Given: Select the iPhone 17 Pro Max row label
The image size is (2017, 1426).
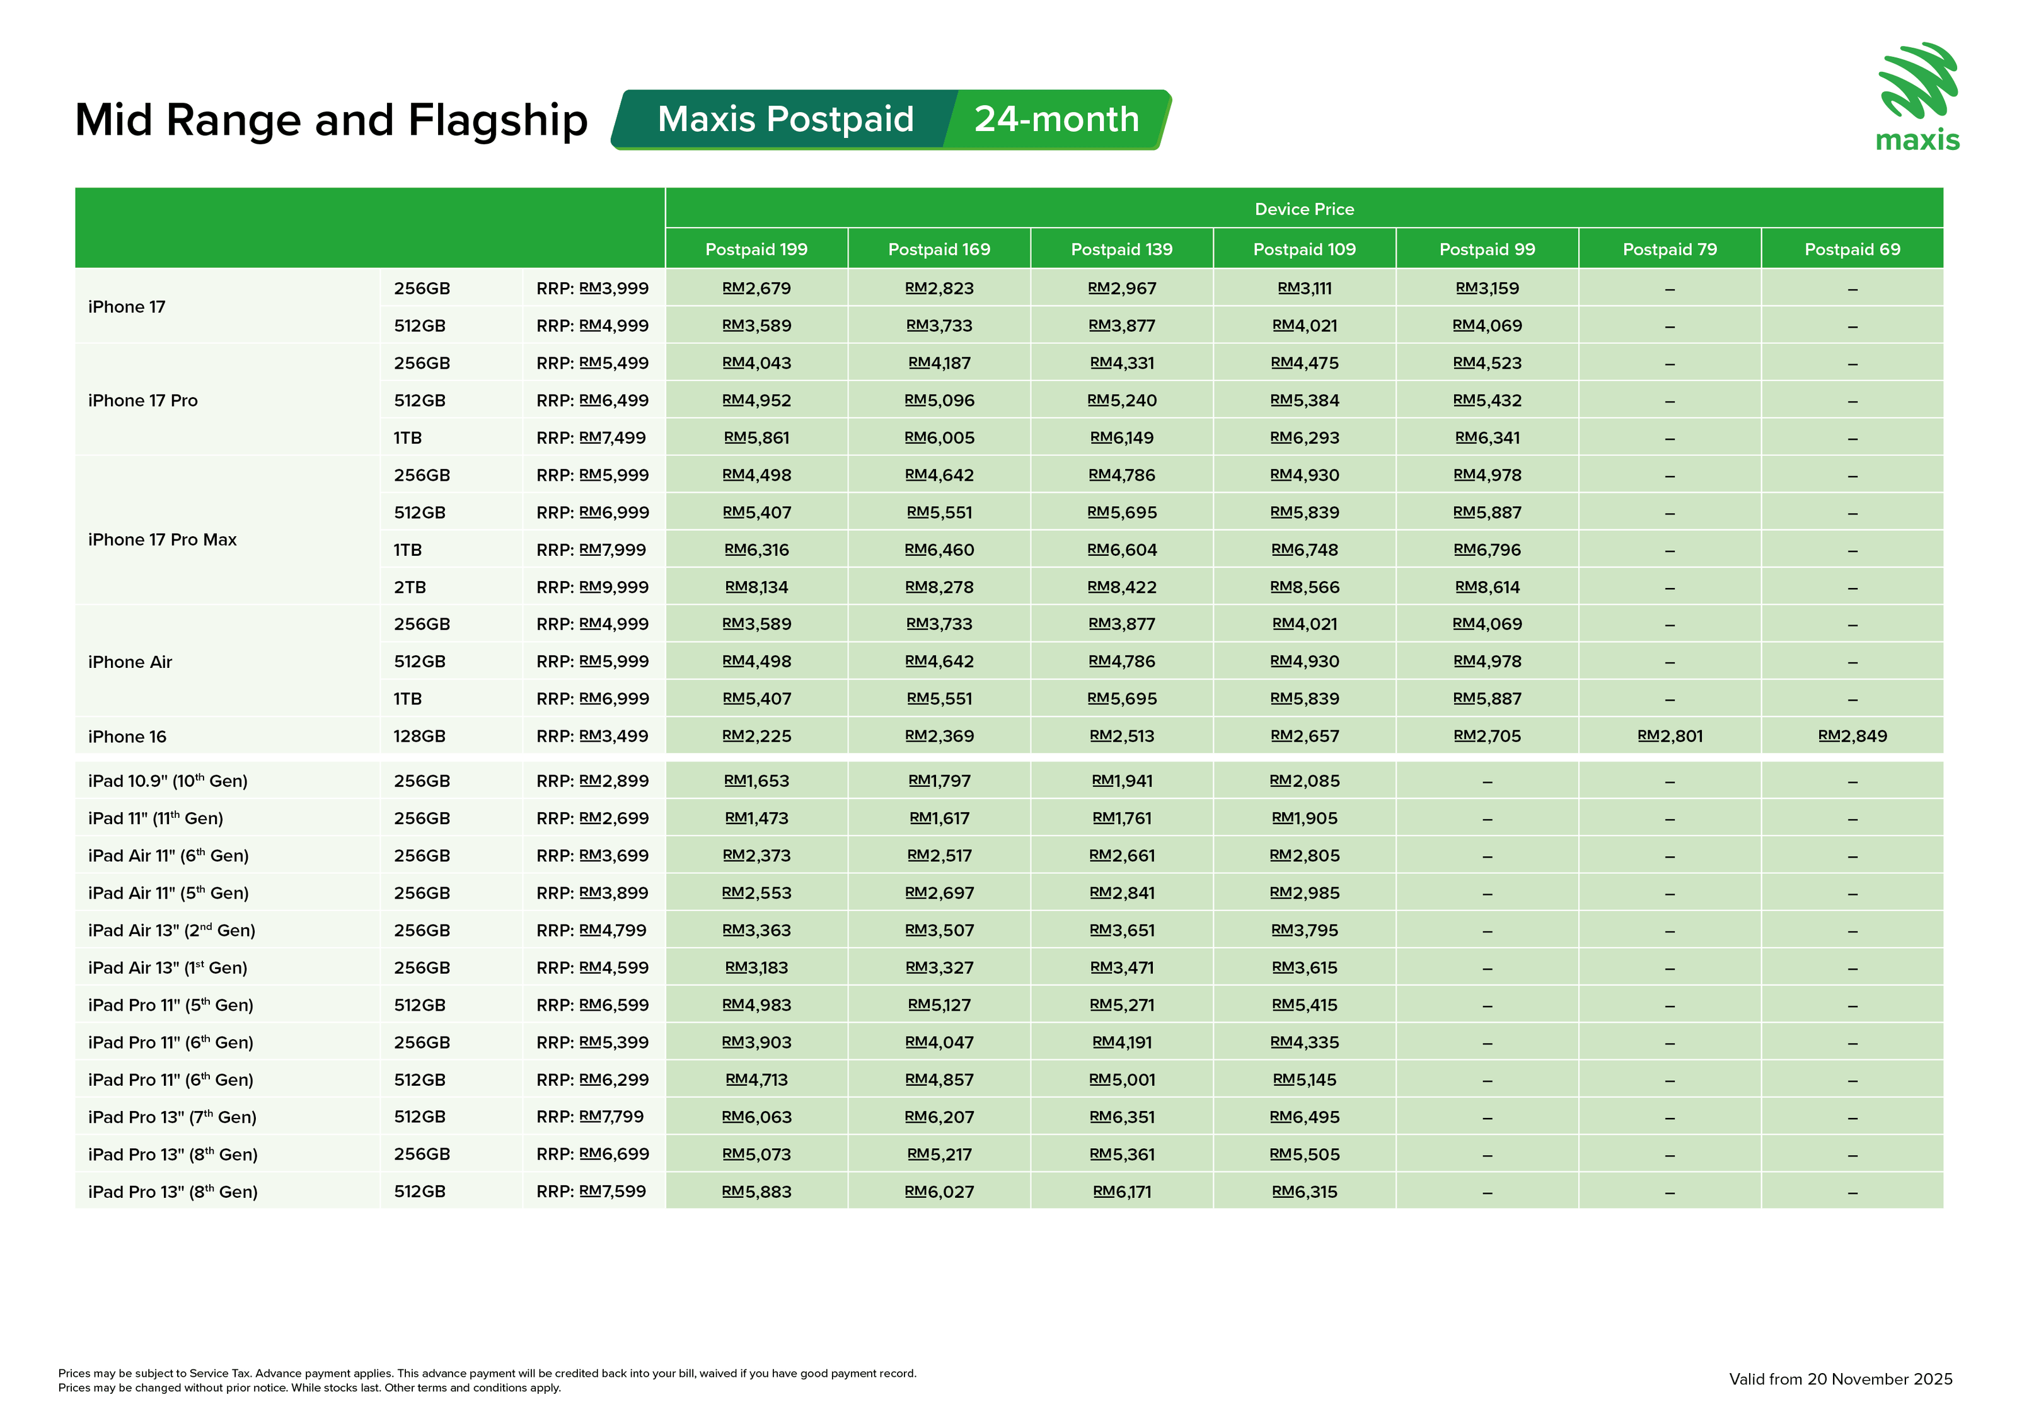Looking at the screenshot, I should tap(163, 540).
